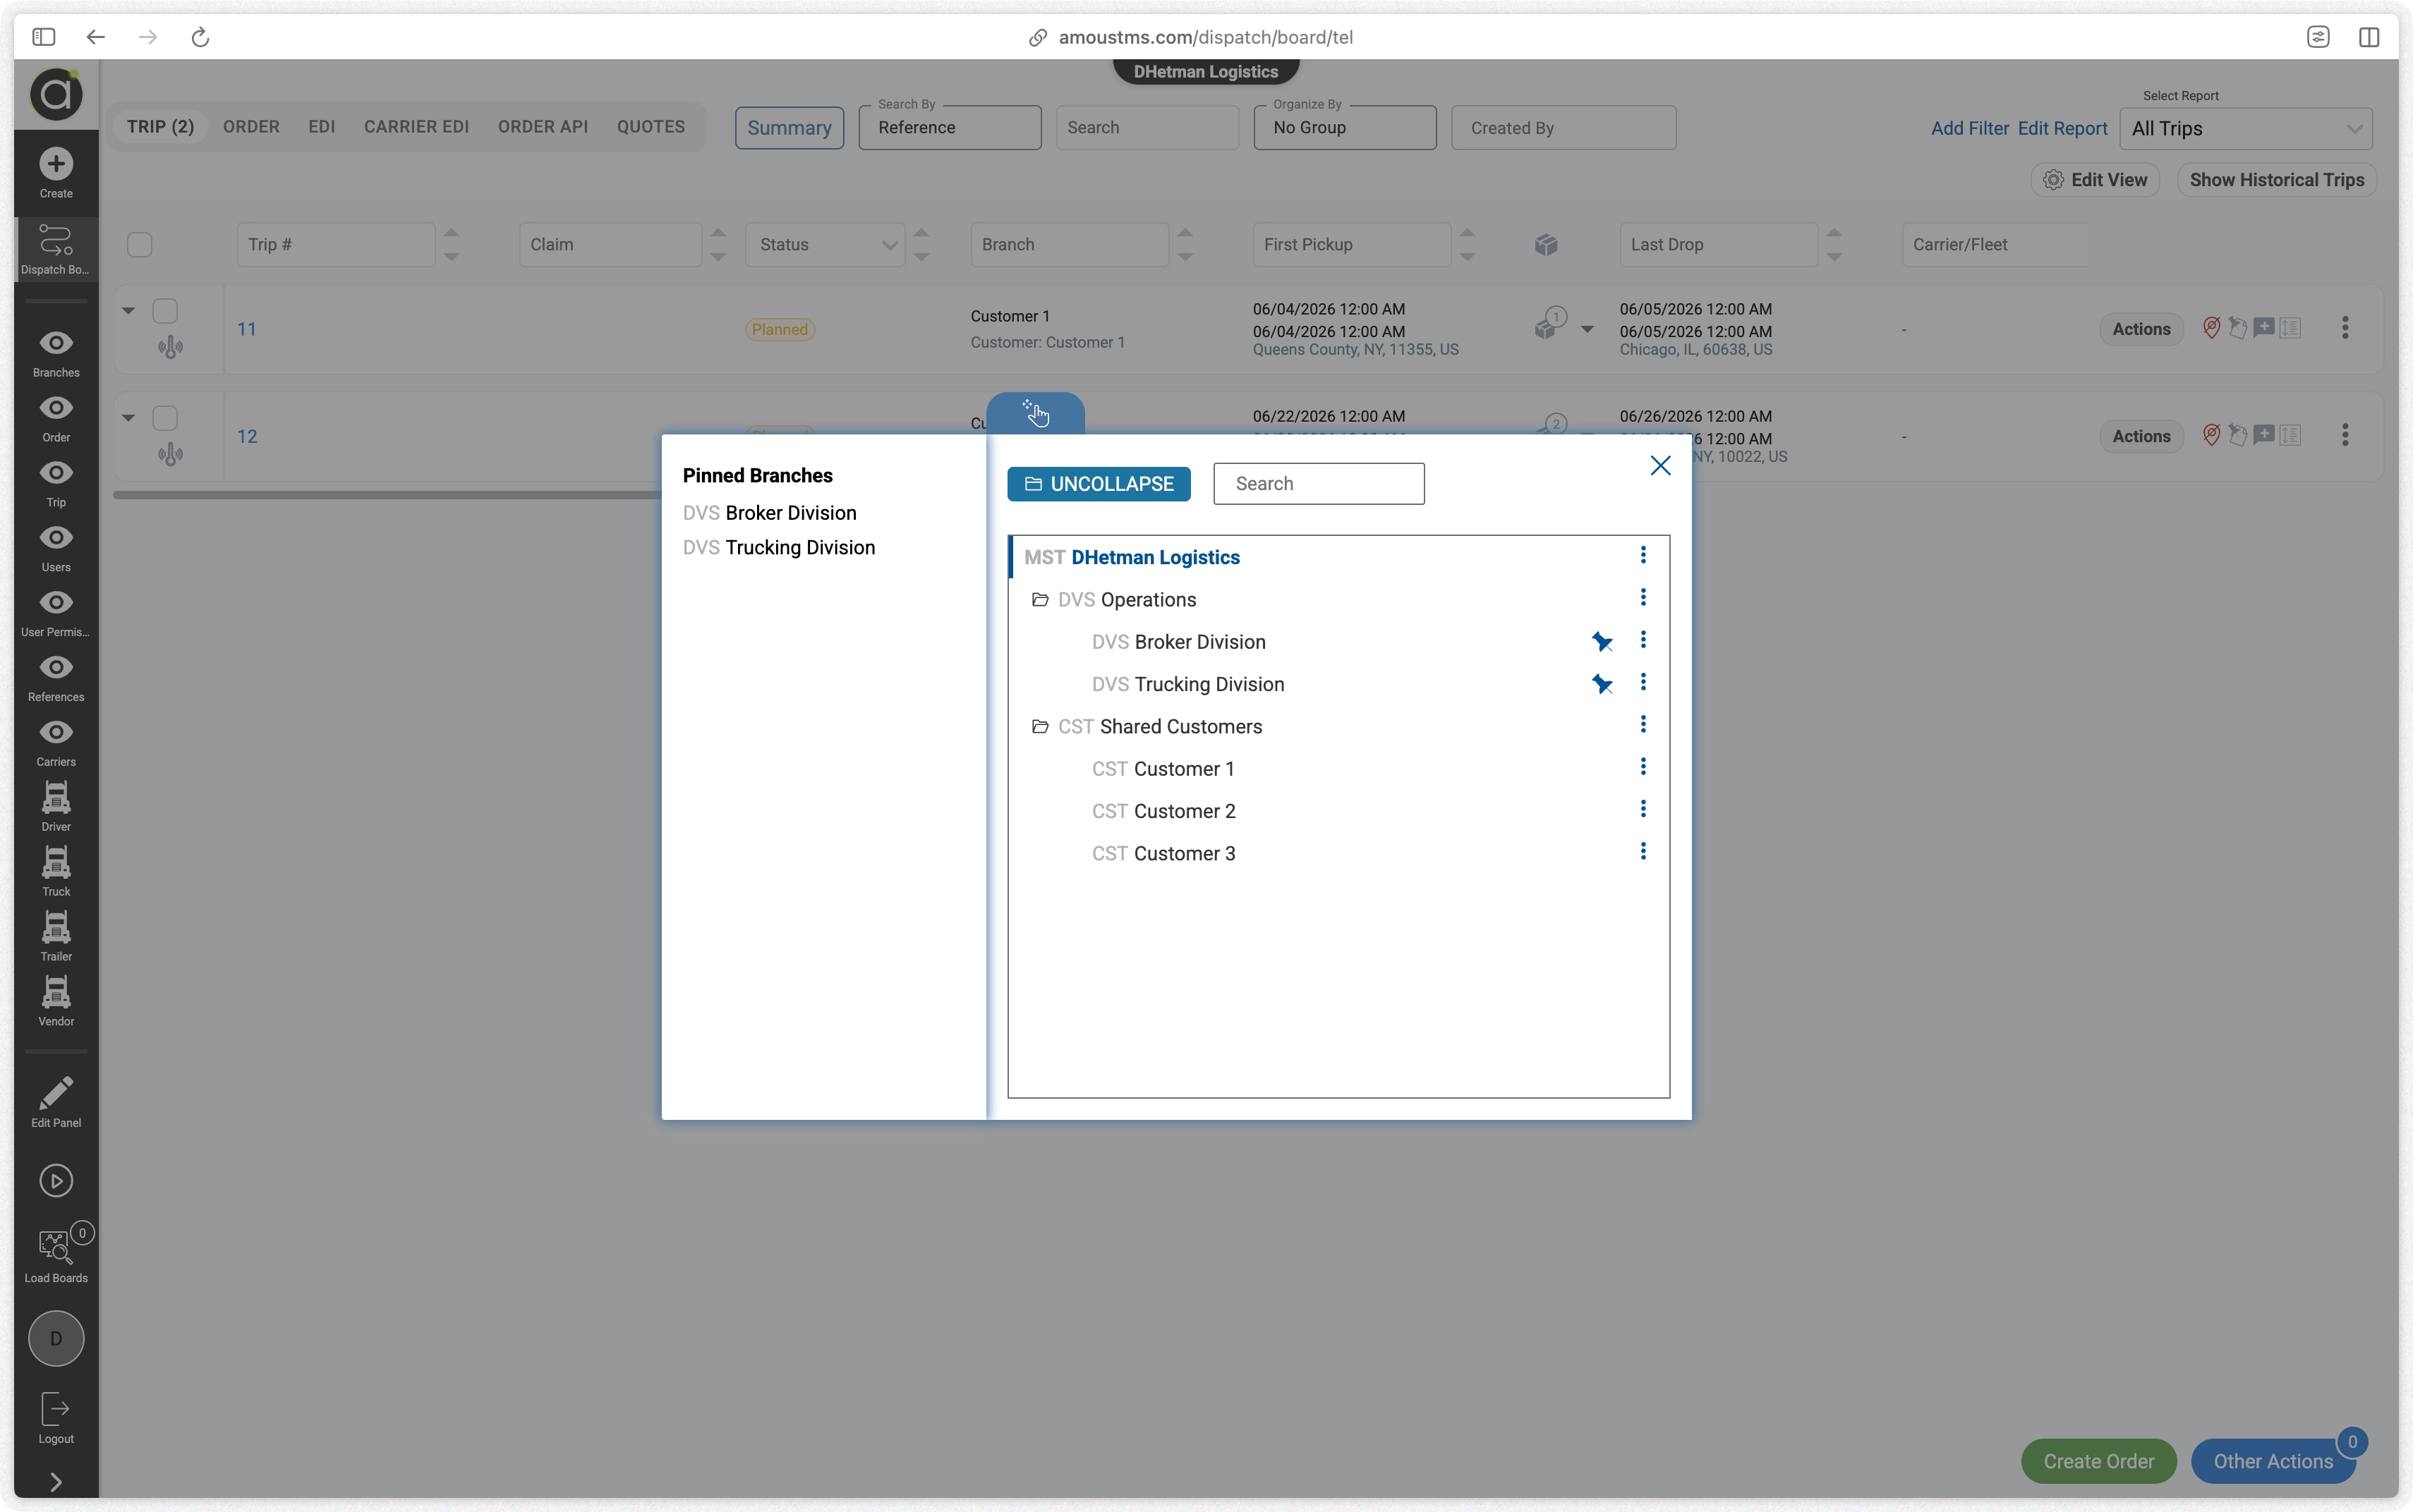This screenshot has width=2413, height=1512.
Task: Click the play tutorial icon in sidebar
Action: tap(56, 1181)
